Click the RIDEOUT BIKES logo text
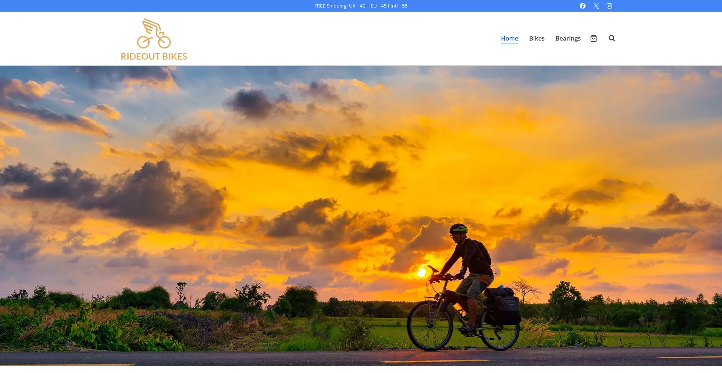This screenshot has width=722, height=373. (154, 56)
